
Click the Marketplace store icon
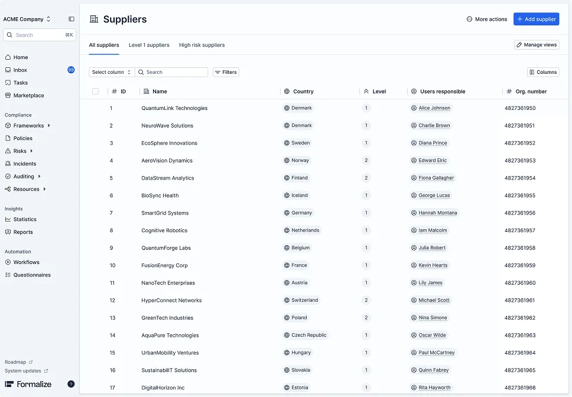click(8, 96)
